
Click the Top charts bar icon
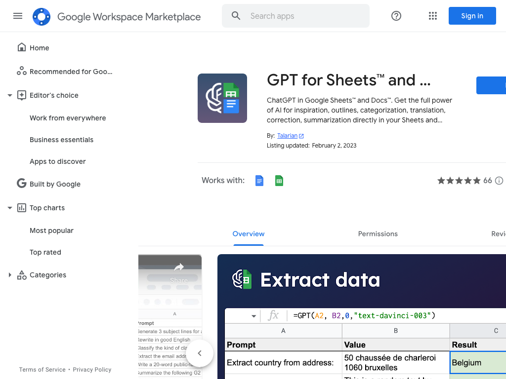[x=22, y=208]
